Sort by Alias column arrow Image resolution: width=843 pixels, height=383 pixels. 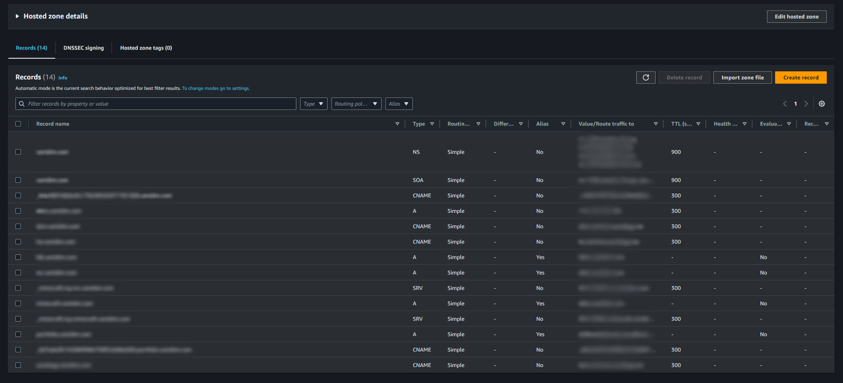[563, 124]
